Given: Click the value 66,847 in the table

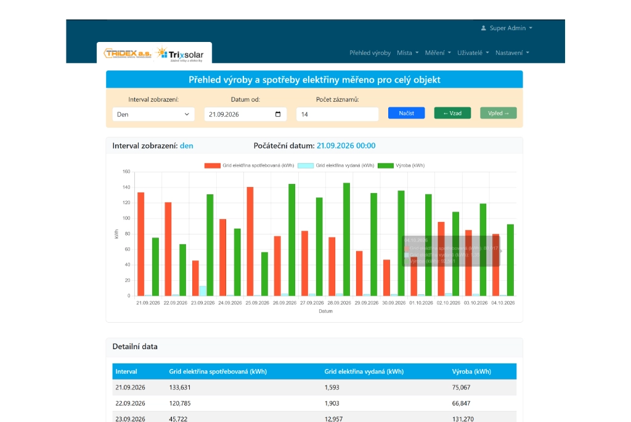Looking at the screenshot, I should [x=461, y=403].
